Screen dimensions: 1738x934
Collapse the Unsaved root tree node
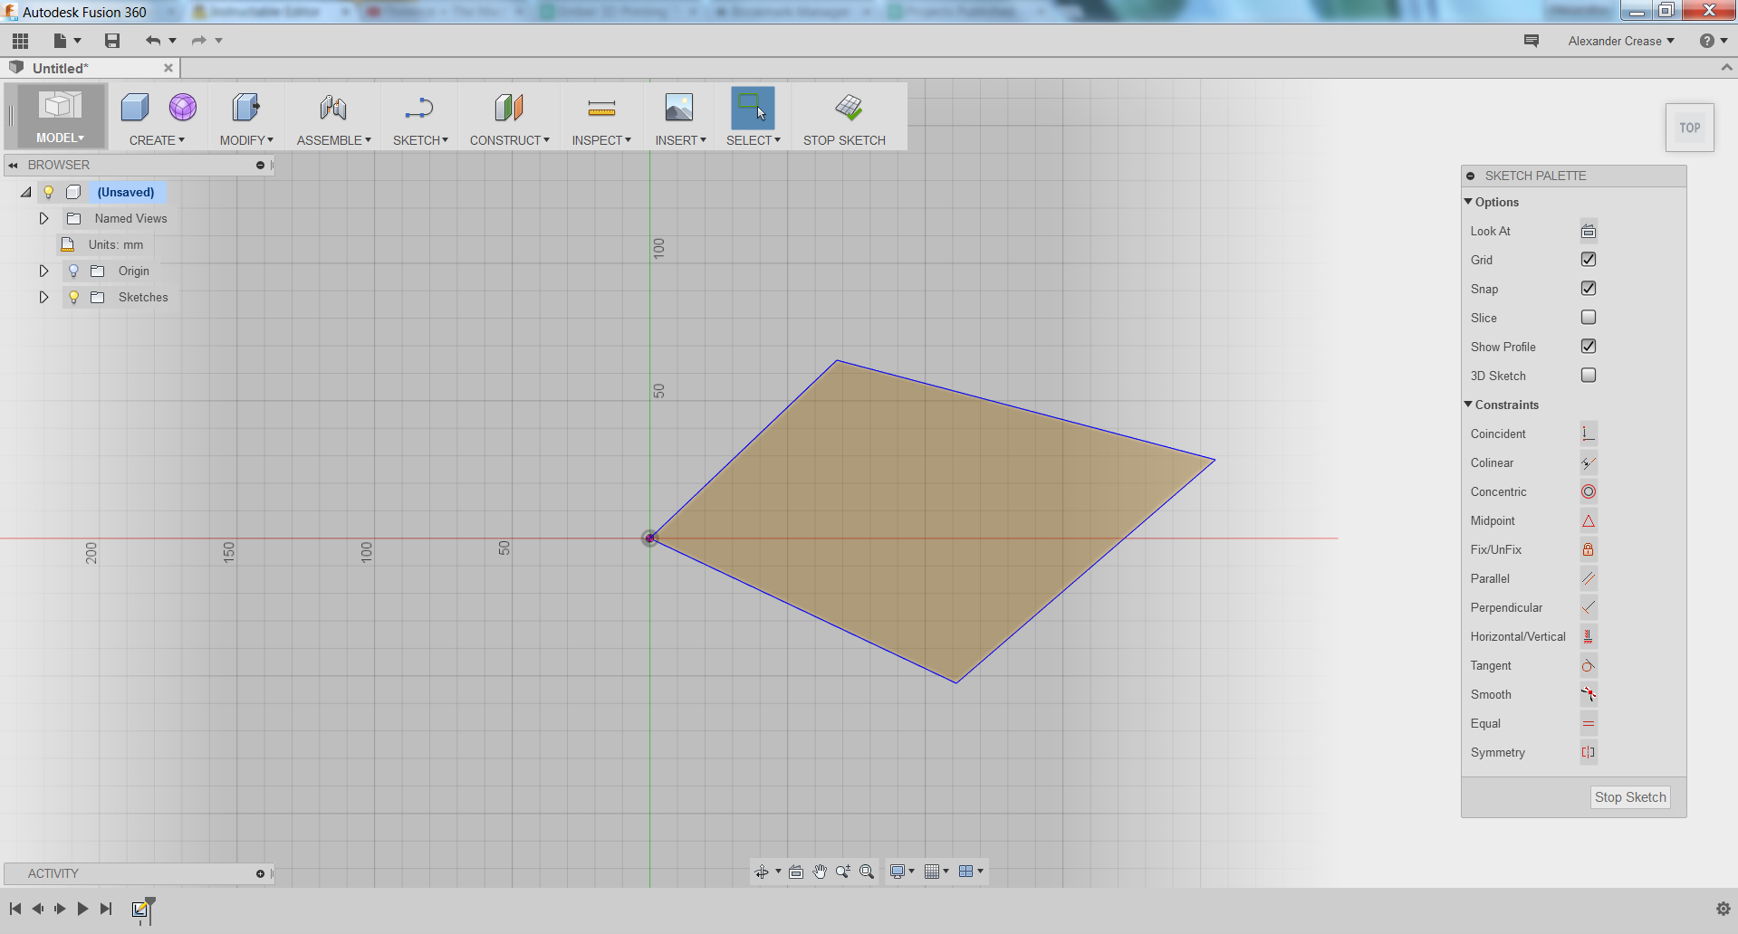tap(26, 192)
